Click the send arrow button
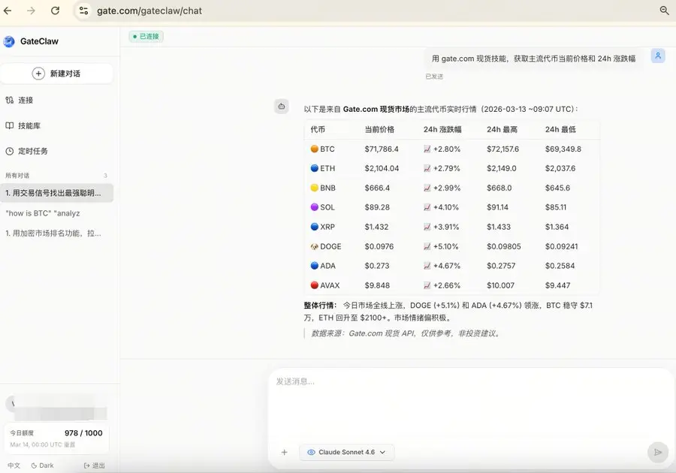This screenshot has height=473, width=676. (658, 452)
